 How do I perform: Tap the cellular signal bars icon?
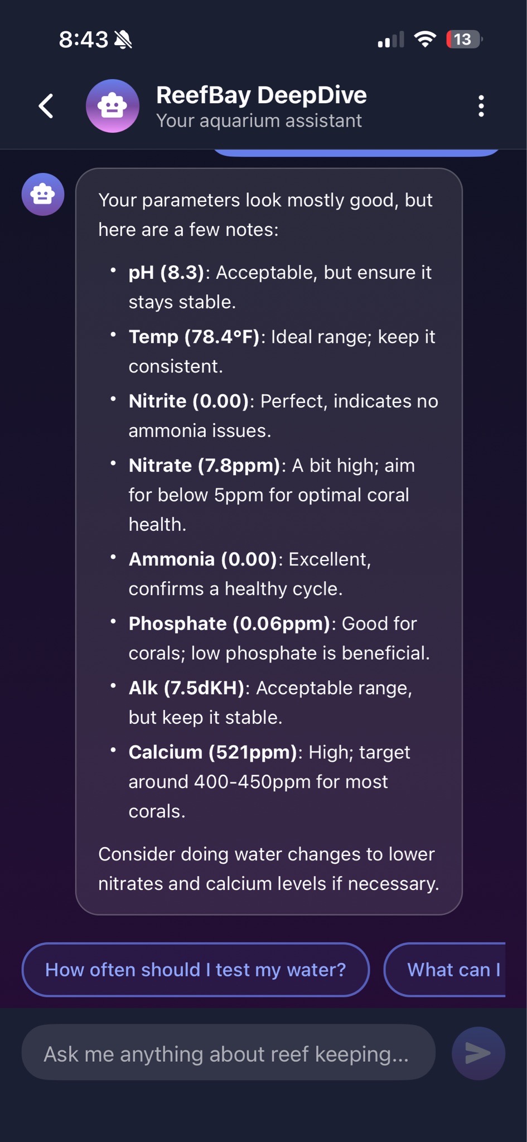tap(390, 40)
